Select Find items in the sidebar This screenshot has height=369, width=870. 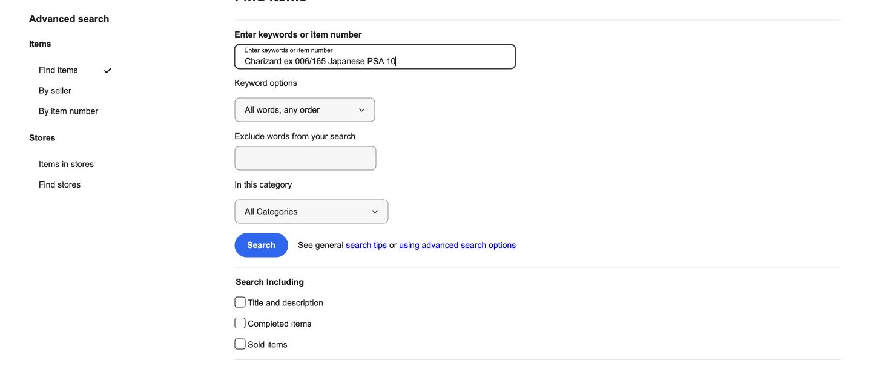[58, 70]
